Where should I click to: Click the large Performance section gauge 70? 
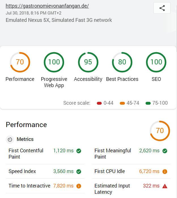[160, 131]
